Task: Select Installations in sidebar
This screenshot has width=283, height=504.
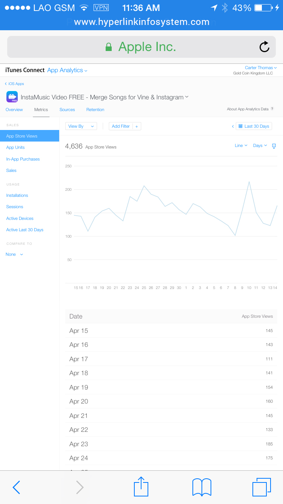Action: click(17, 195)
